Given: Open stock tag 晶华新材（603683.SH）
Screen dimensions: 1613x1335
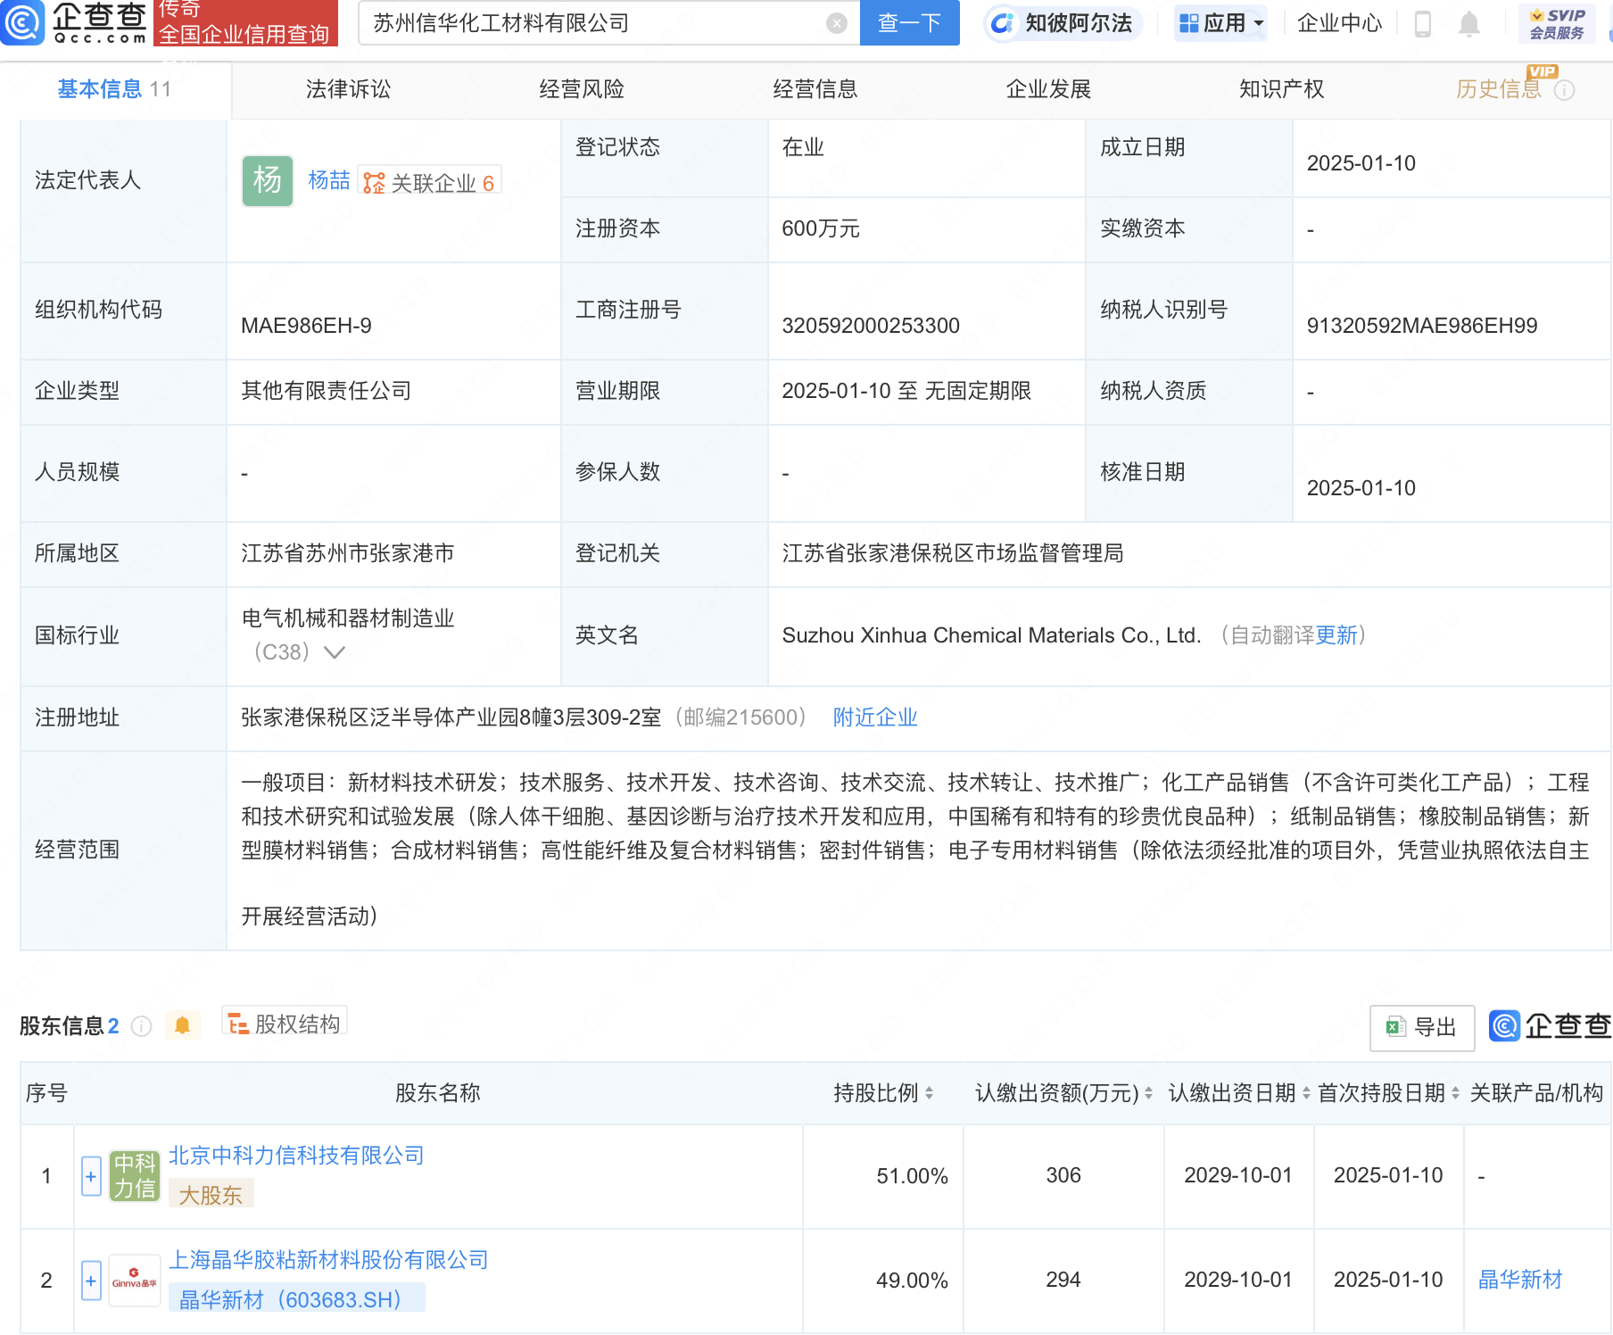Looking at the screenshot, I should 297,1299.
